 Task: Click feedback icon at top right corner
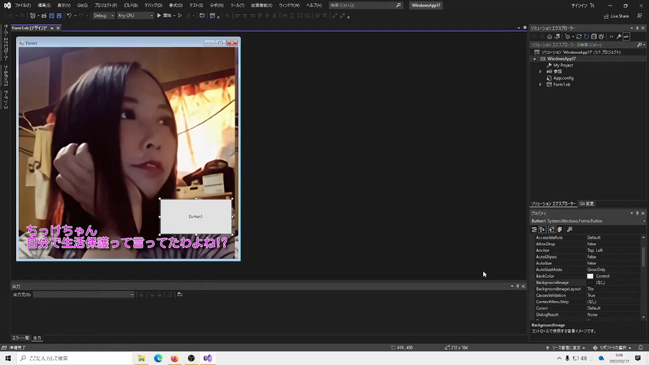pyautogui.click(x=640, y=16)
